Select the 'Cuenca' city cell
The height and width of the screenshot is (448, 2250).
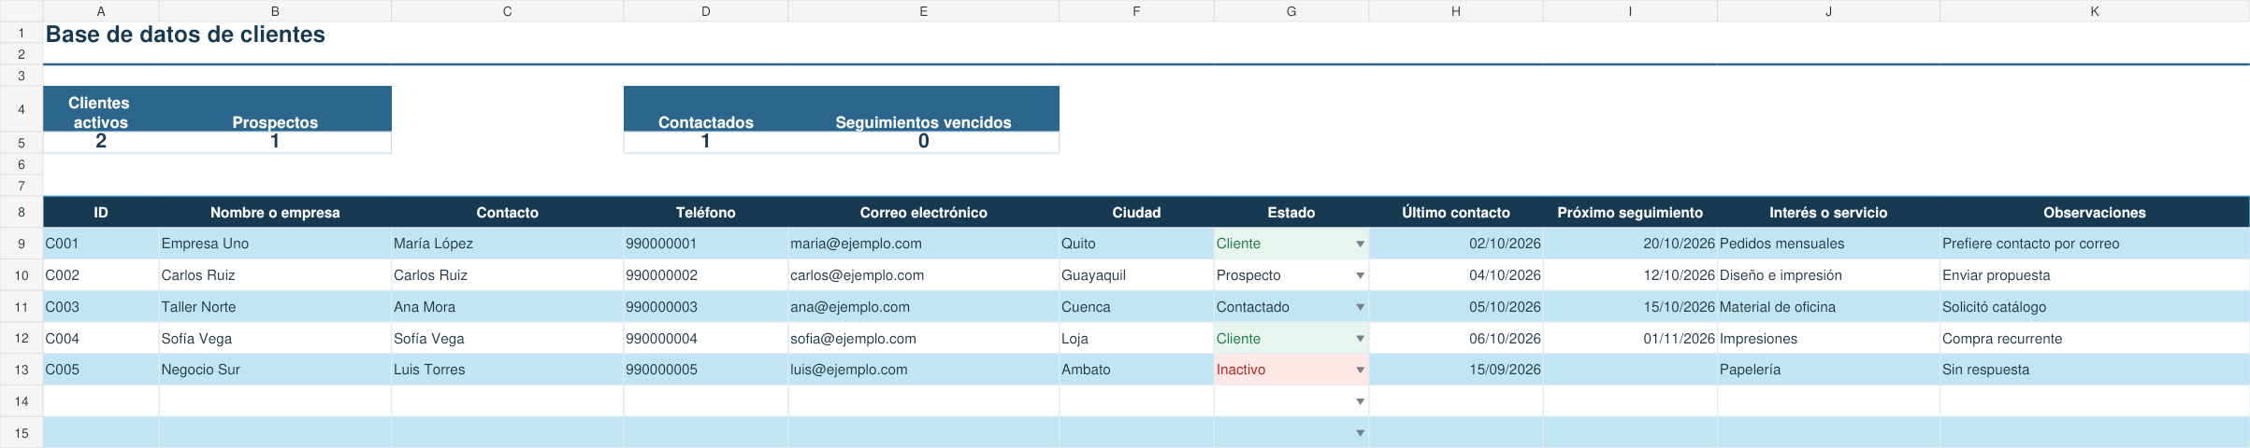(1136, 307)
